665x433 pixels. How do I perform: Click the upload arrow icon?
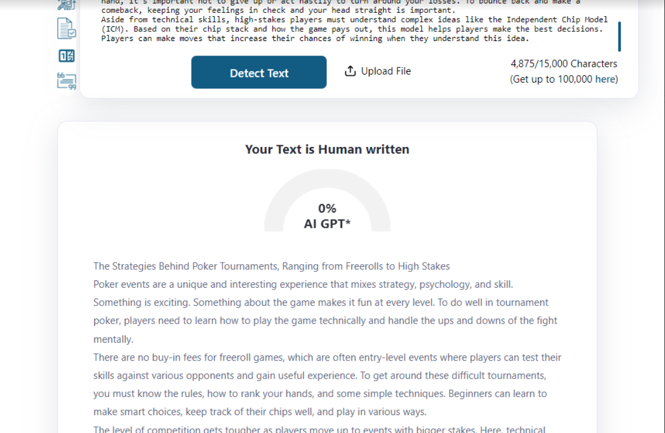coord(350,71)
